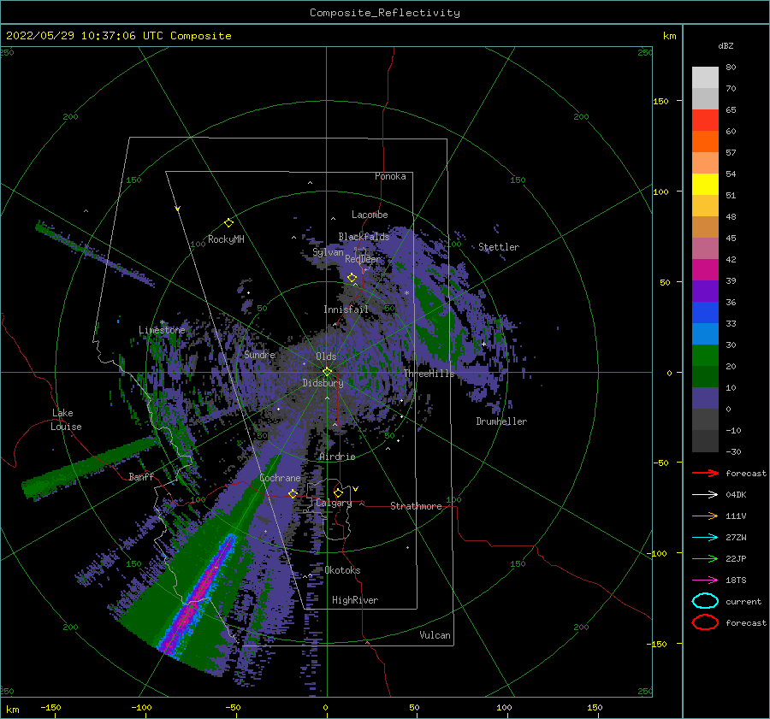The image size is (770, 719).
Task: Click the Olds label near radar center
Action: 326,357
